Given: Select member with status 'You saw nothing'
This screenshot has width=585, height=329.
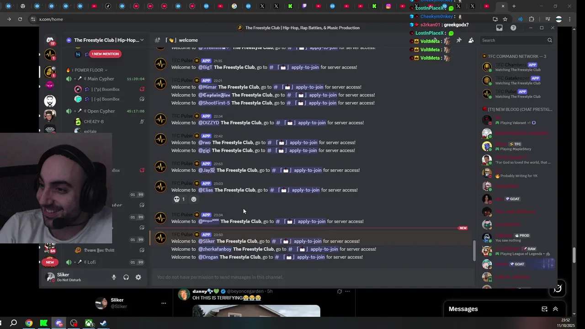Looking at the screenshot, I should click(x=516, y=238).
